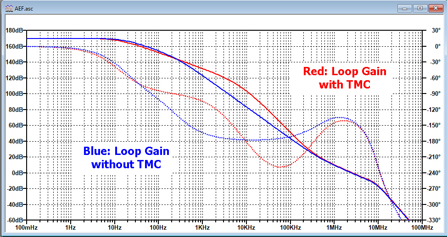Viewport: 447px width, 237px height.
Task: Click the 1KHz frequency axis label
Action: 202,227
